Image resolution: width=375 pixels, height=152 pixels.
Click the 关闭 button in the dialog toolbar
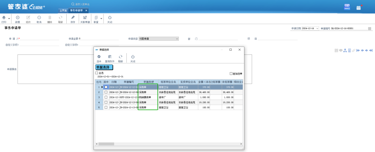click(x=133, y=58)
